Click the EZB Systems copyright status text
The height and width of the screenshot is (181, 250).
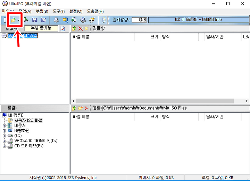click(64, 178)
